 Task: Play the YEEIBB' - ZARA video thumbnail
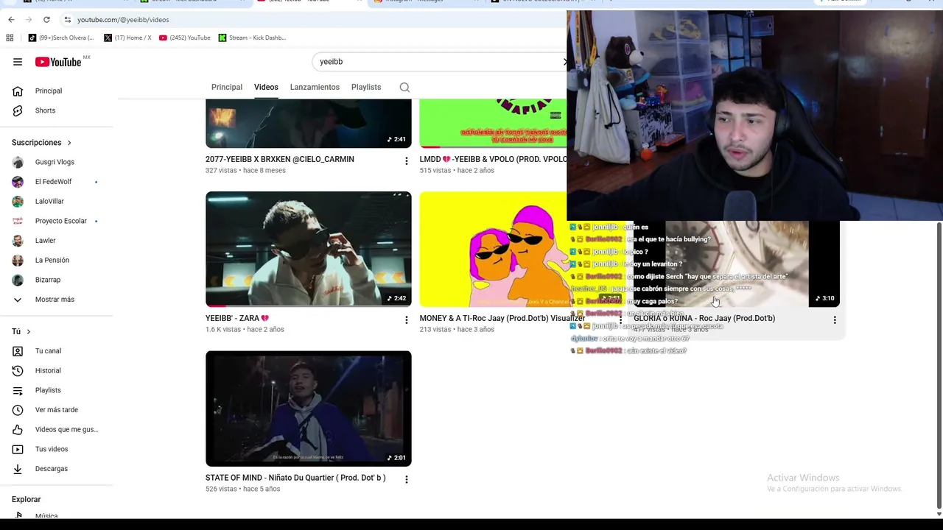click(x=309, y=249)
